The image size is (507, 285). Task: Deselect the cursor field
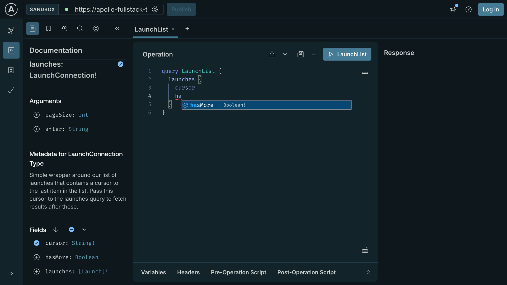(x=36, y=243)
